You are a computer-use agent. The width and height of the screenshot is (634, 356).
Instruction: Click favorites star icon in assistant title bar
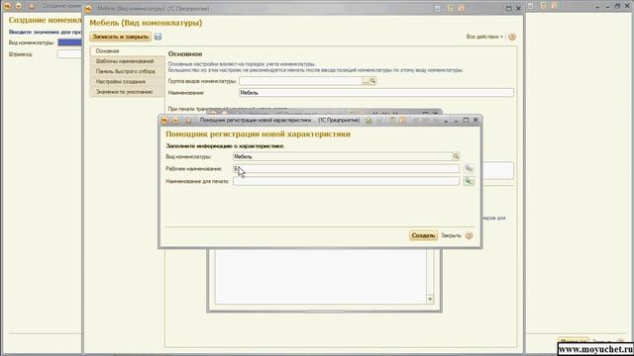188,121
